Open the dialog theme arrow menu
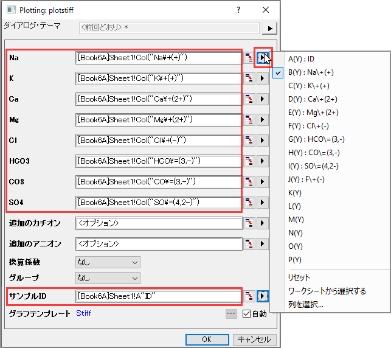Image resolution: width=391 pixels, height=348 pixels. 269,29
